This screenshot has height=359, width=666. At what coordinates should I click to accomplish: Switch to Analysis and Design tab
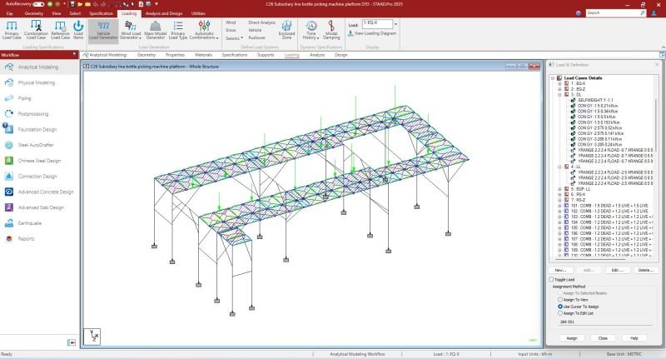[164, 13]
